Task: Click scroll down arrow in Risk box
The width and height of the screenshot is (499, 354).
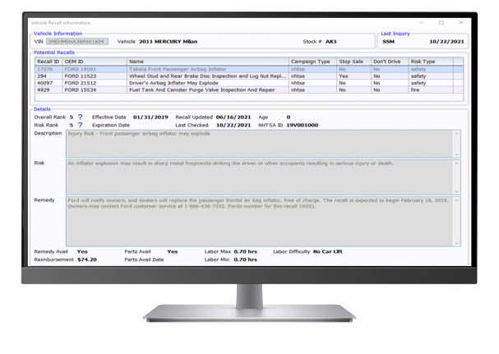Action: tap(457, 191)
